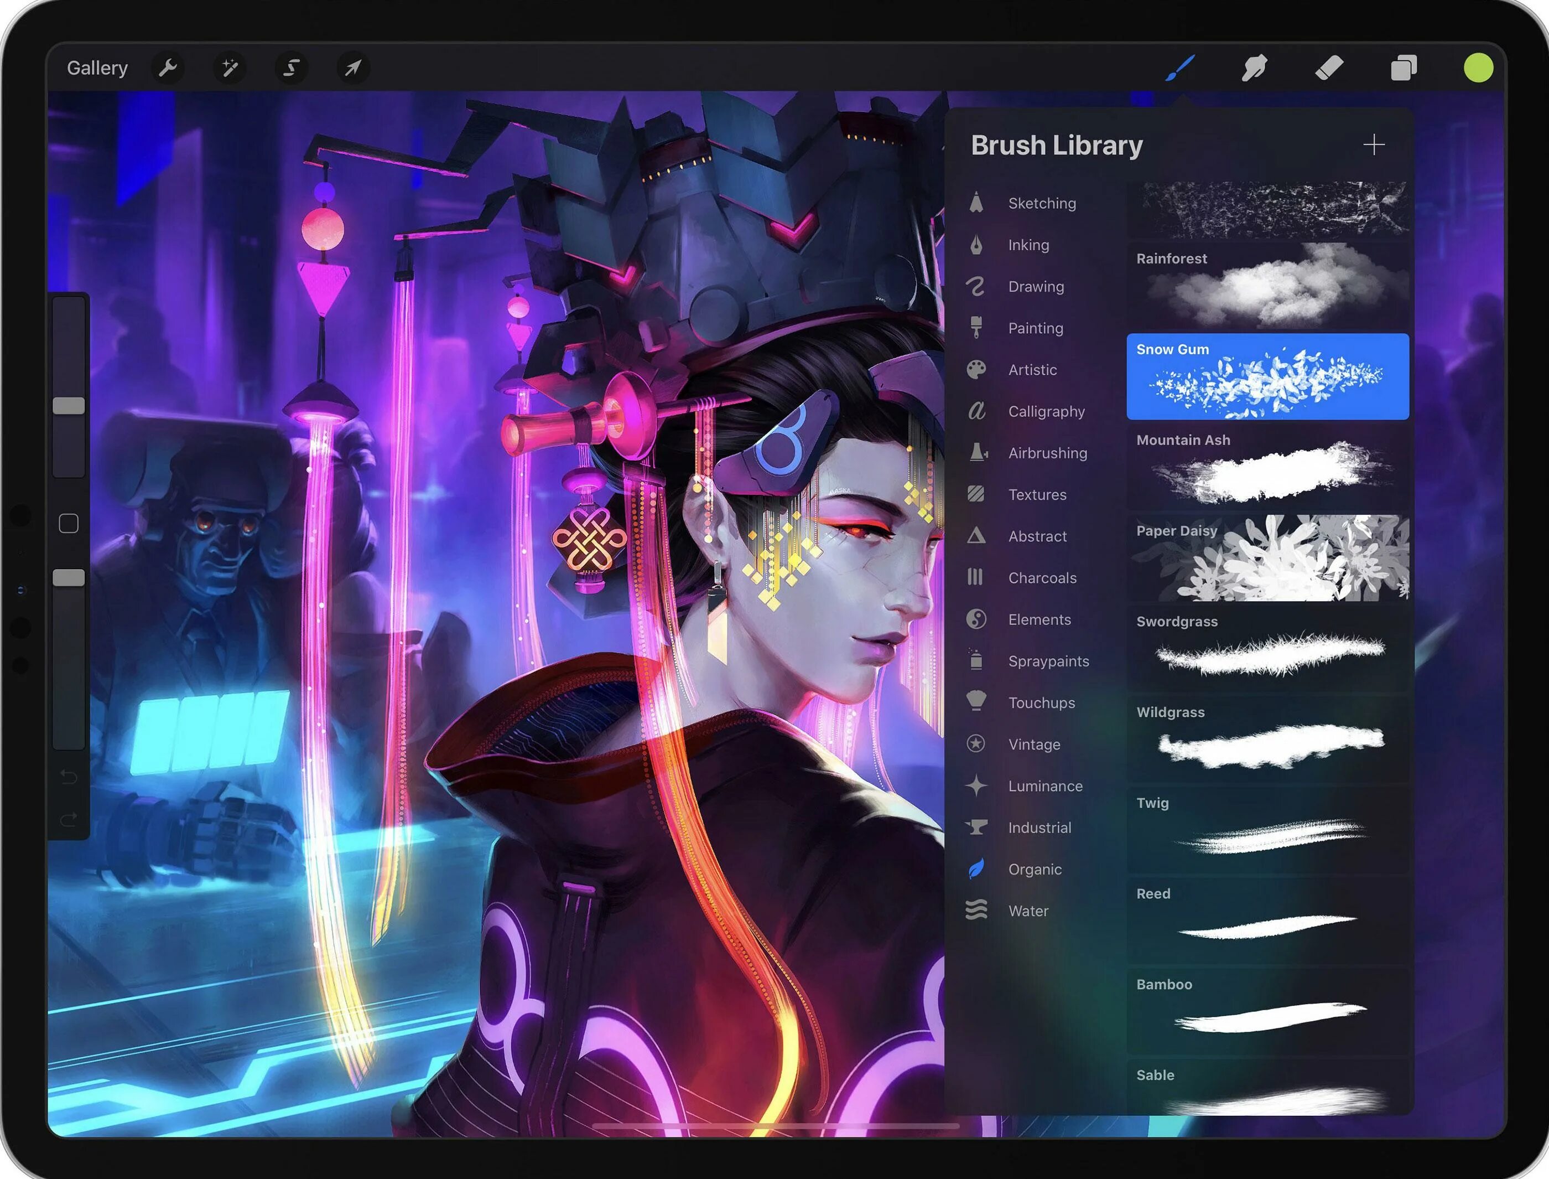Add a new brush with plus button
This screenshot has height=1179, width=1549.
click(x=1374, y=145)
